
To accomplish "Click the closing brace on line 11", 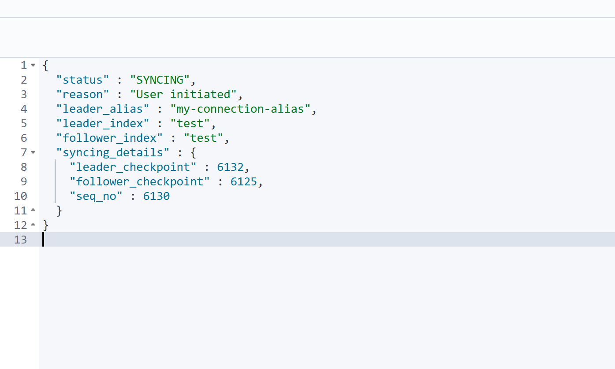I will tap(60, 210).
